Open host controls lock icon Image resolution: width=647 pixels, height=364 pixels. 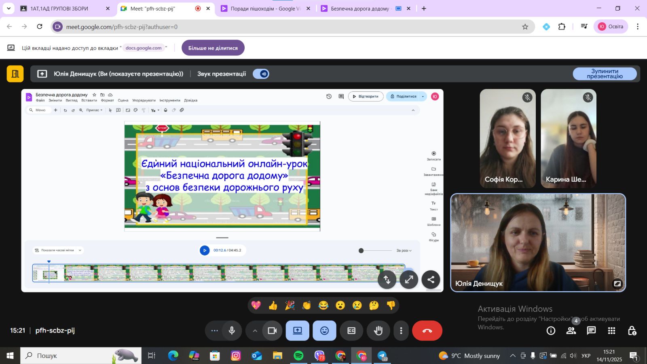point(632,331)
